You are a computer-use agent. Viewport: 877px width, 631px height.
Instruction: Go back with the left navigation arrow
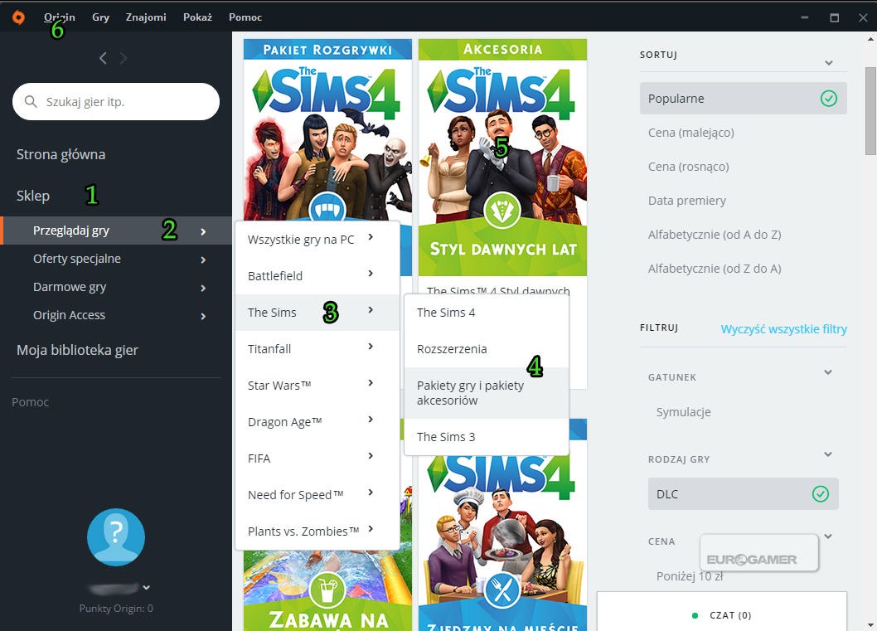(x=103, y=58)
